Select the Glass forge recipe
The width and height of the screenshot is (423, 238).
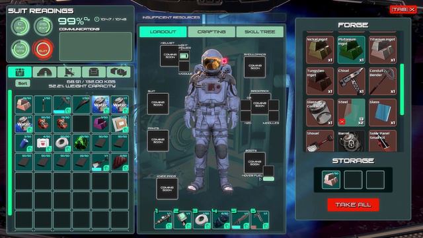coord(383,112)
